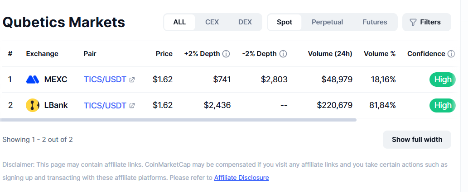Select the ALL exchange type toggle
This screenshot has height=192, width=468.
click(179, 22)
